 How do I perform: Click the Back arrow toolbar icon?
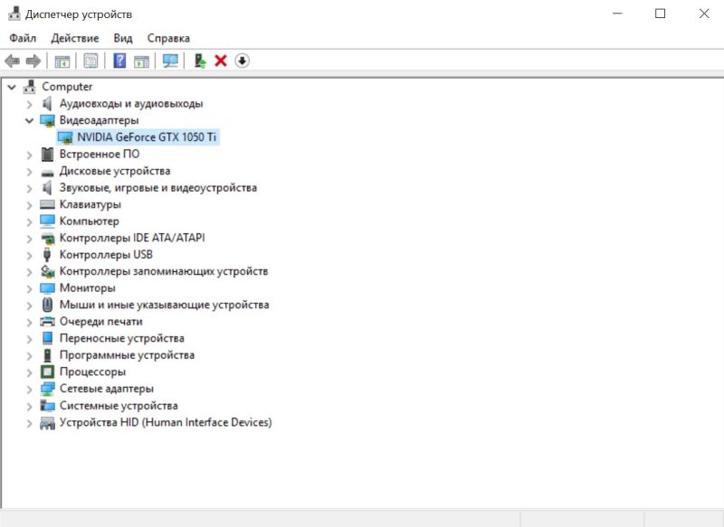12,61
